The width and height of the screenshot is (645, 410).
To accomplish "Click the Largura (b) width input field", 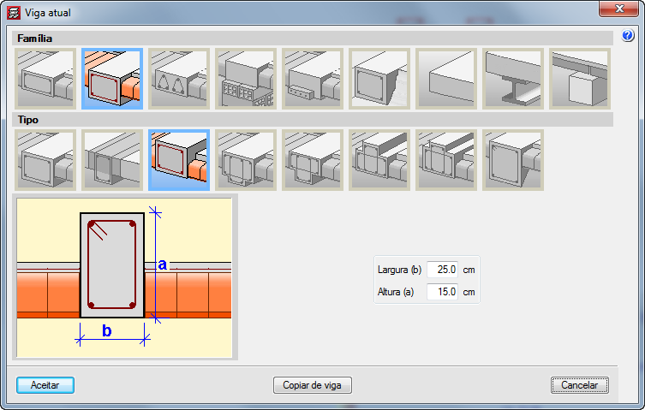I will [x=442, y=270].
